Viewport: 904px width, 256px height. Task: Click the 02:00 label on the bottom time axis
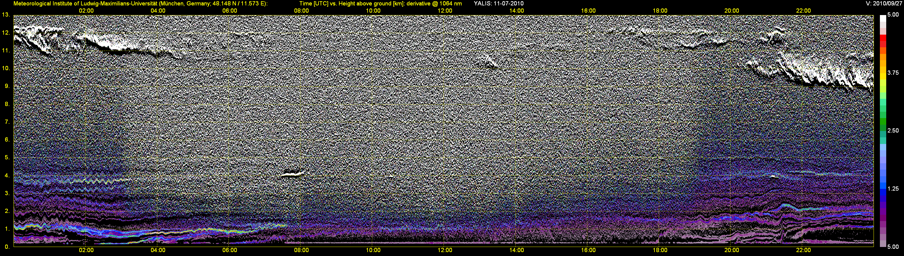(86, 250)
